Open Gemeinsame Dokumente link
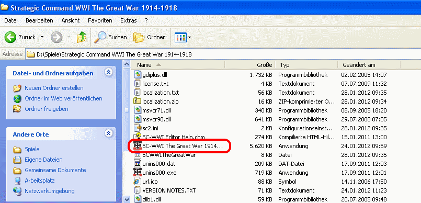The width and height of the screenshot is (421, 203). [x=55, y=170]
